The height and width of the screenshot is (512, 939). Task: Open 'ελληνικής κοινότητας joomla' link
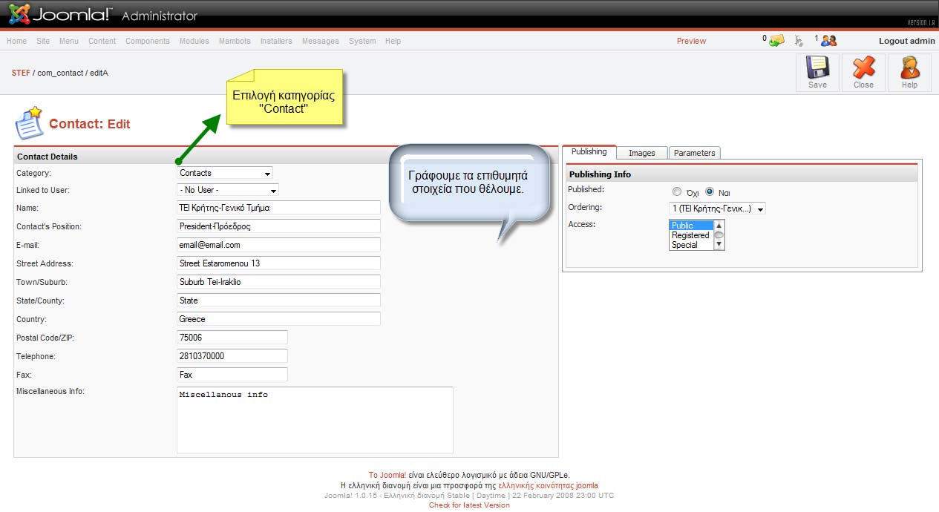pyautogui.click(x=548, y=485)
